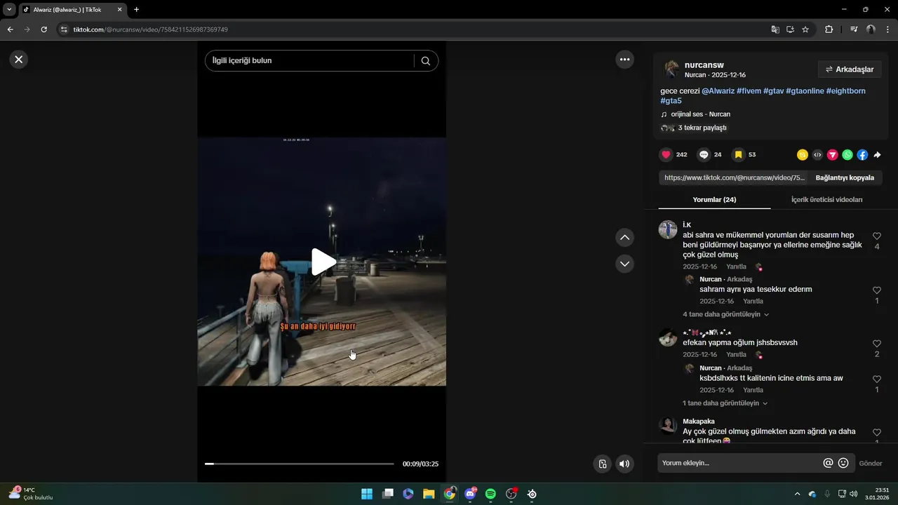
Task: Like the video with the heart icon
Action: 666,155
